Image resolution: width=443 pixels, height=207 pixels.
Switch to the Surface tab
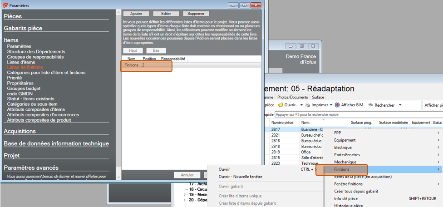[318, 97]
